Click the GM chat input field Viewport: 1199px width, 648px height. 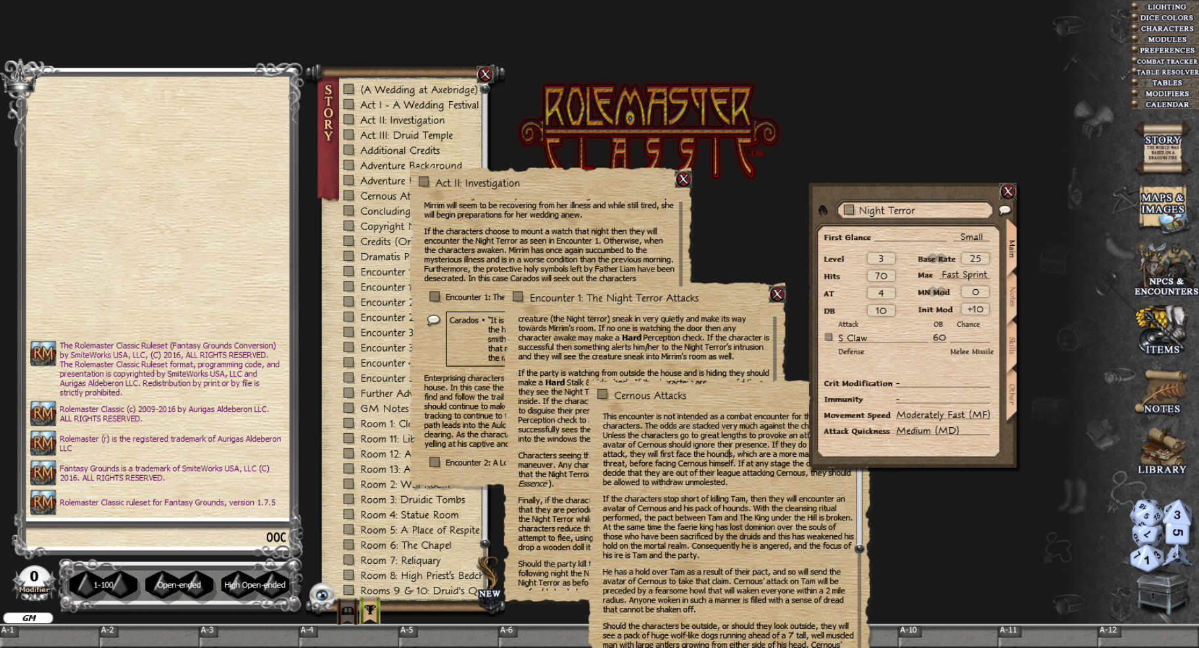28,617
